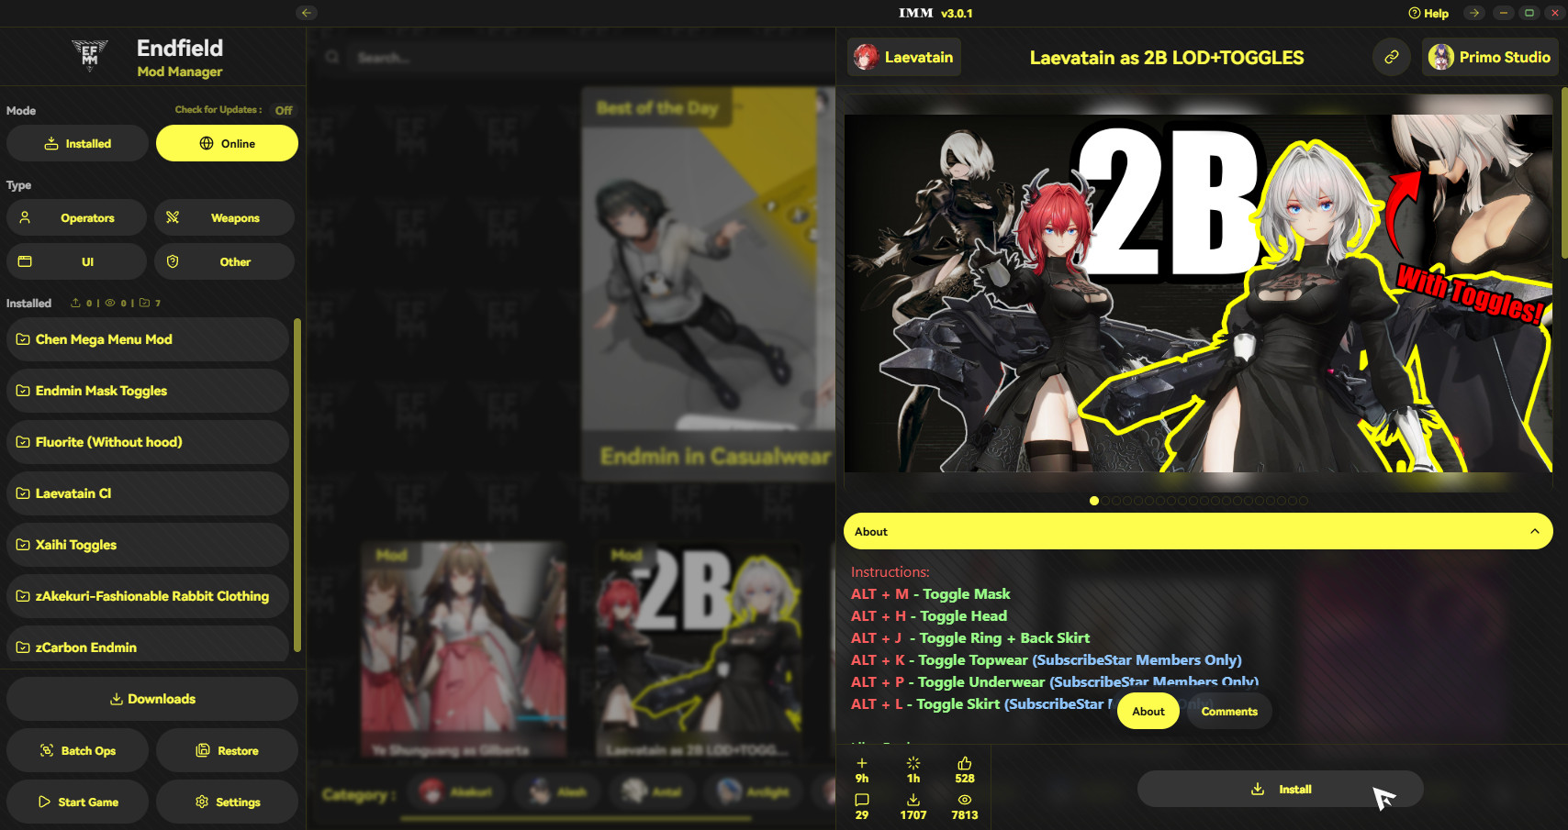Filter type by Weapons

(224, 217)
